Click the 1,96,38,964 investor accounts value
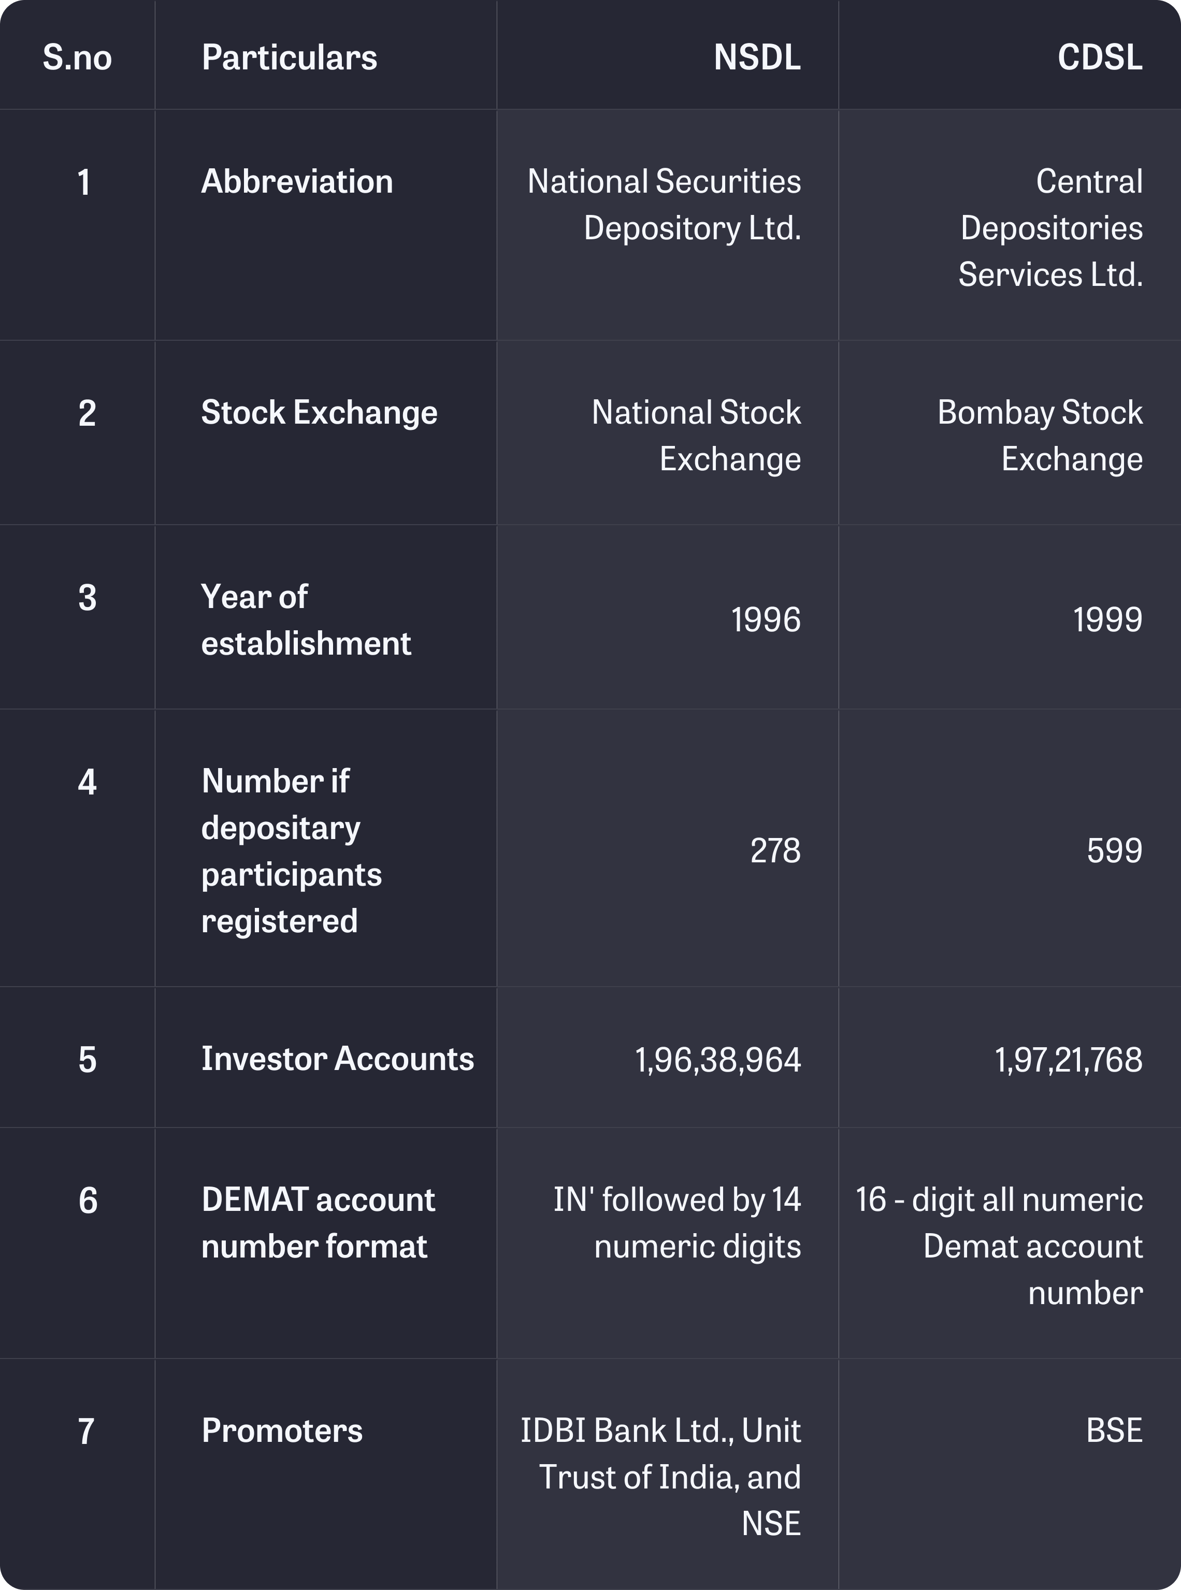1181x1590 pixels. click(x=718, y=1059)
